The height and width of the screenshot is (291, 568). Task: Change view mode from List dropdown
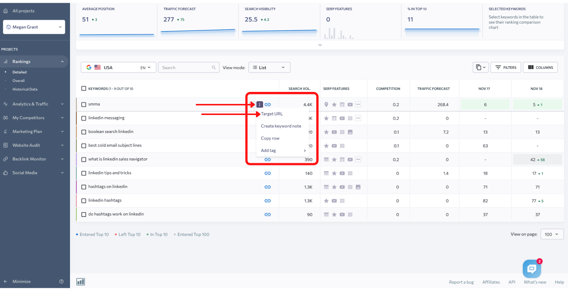coord(269,67)
